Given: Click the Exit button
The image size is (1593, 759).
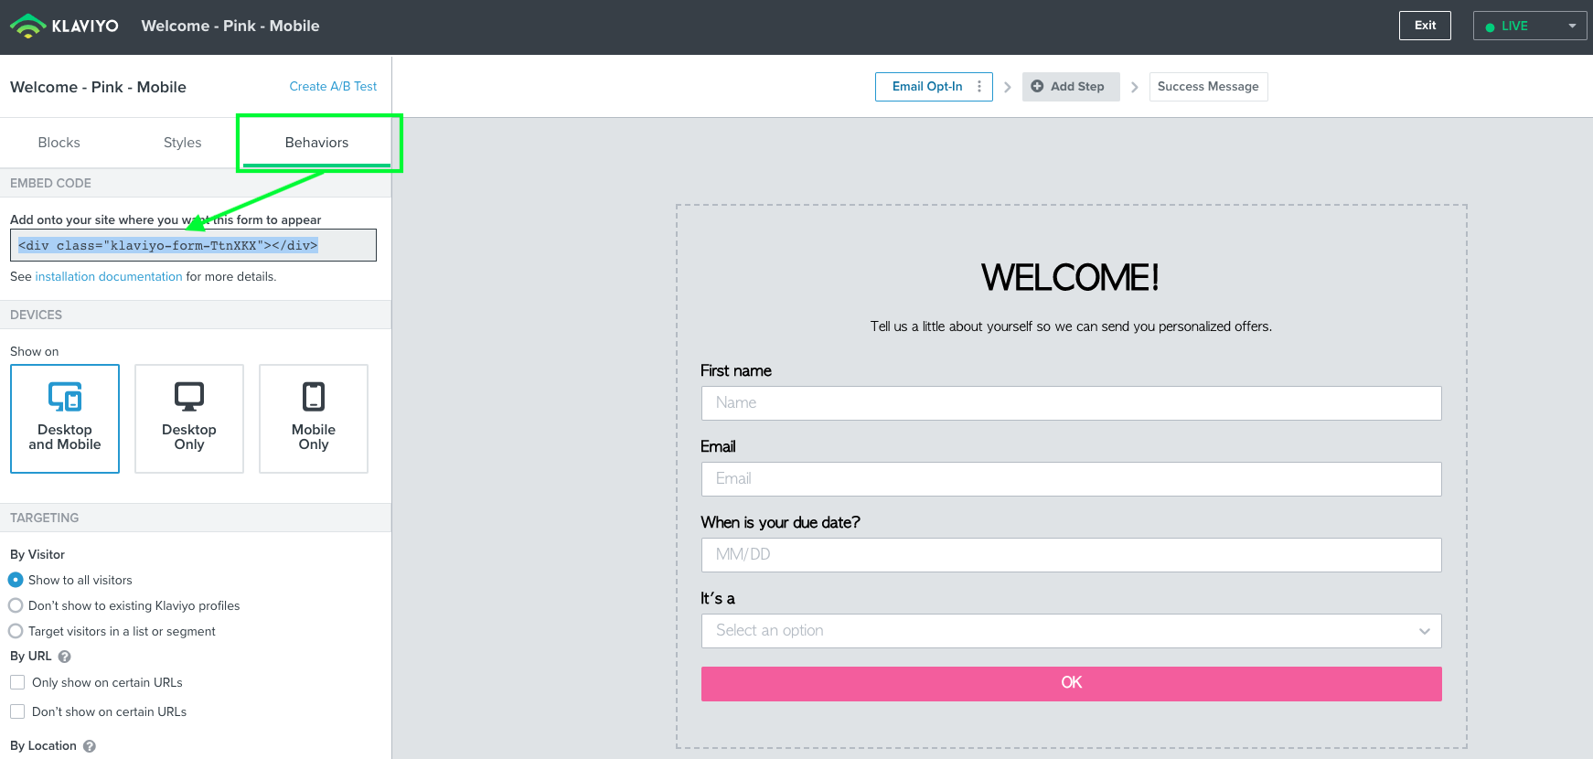Looking at the screenshot, I should pos(1425,26).
